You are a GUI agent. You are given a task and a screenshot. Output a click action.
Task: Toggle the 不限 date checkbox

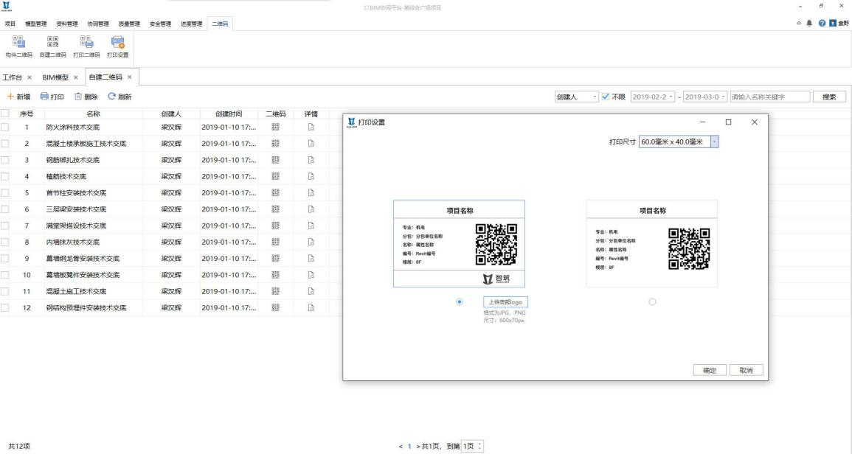pyautogui.click(x=606, y=97)
